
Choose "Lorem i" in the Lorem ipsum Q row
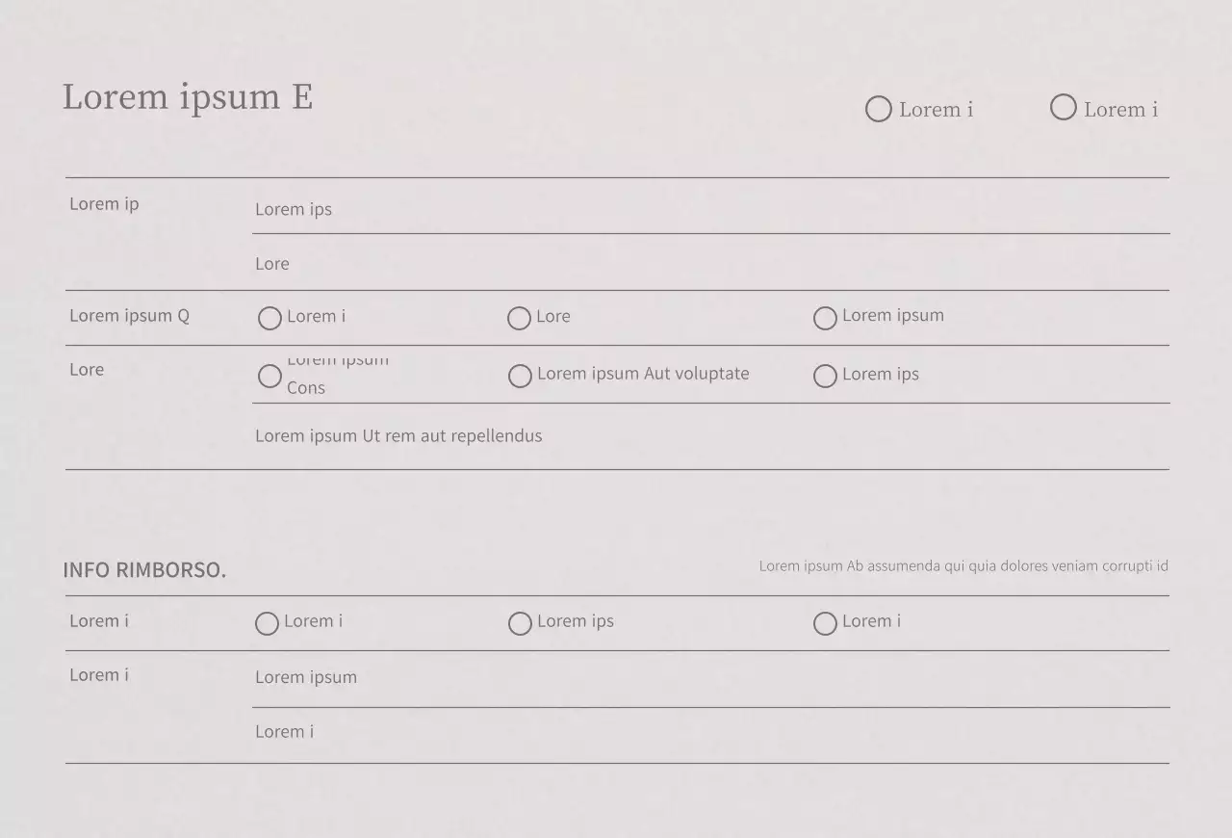pos(270,319)
